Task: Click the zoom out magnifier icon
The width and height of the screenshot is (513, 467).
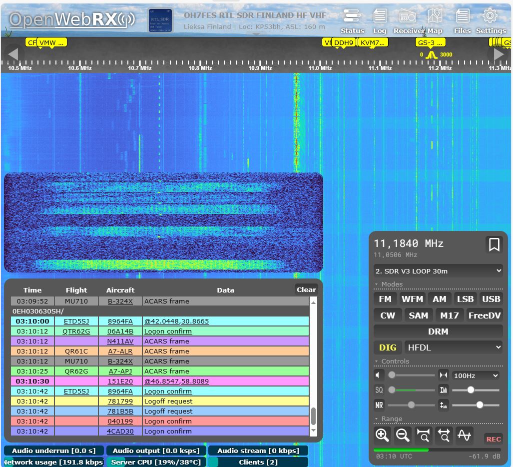Action: coord(403,435)
